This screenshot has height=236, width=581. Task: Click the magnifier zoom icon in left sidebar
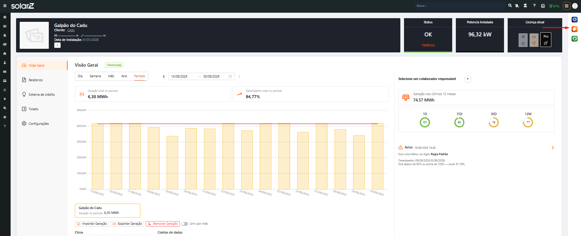(5, 108)
